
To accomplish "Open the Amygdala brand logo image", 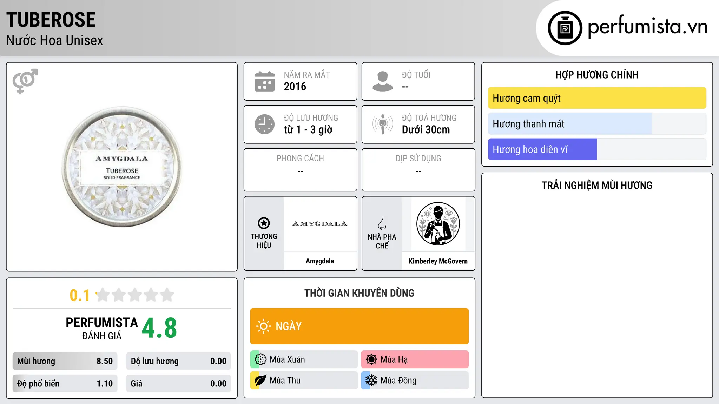I will [x=320, y=224].
